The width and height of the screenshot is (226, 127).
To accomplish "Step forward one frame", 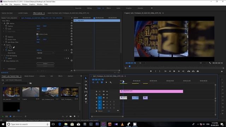I will click(x=179, y=71).
